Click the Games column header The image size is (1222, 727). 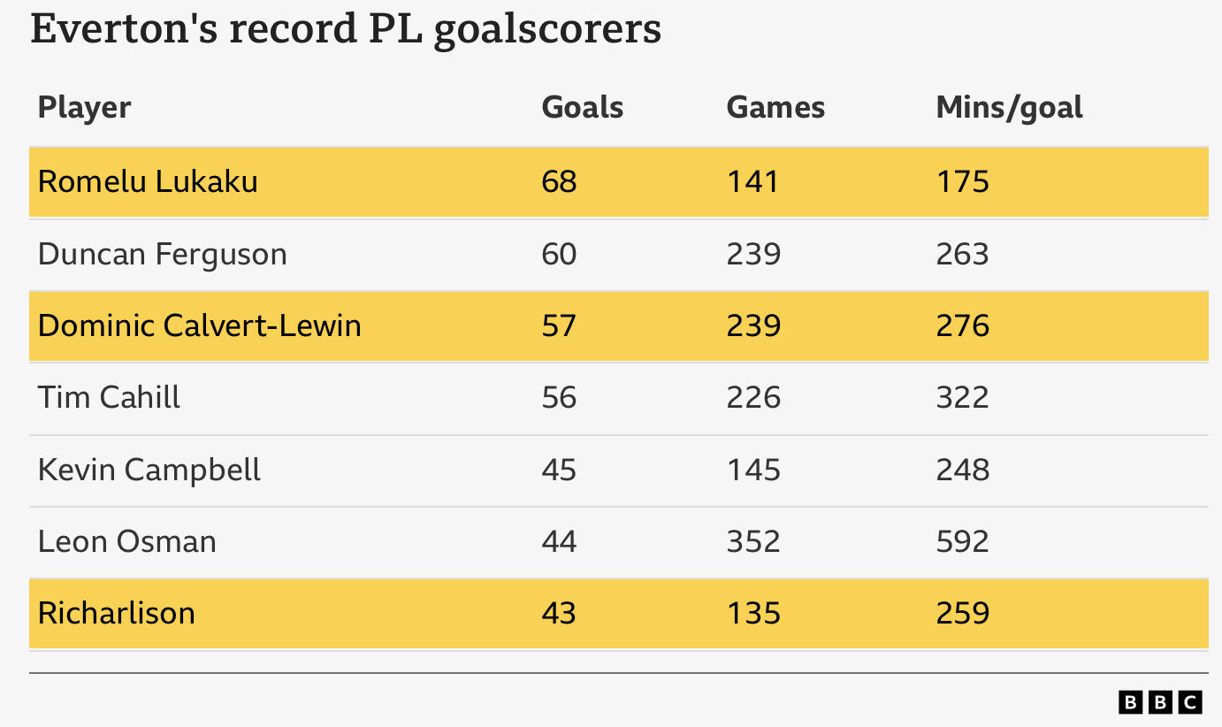pos(775,108)
